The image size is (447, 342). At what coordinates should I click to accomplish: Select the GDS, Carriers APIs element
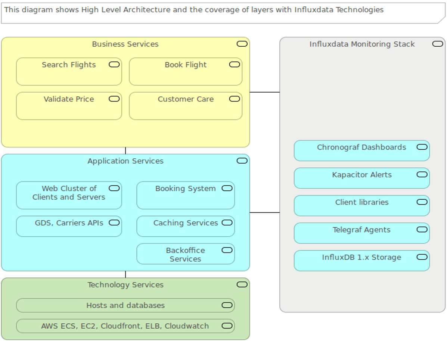(x=69, y=226)
